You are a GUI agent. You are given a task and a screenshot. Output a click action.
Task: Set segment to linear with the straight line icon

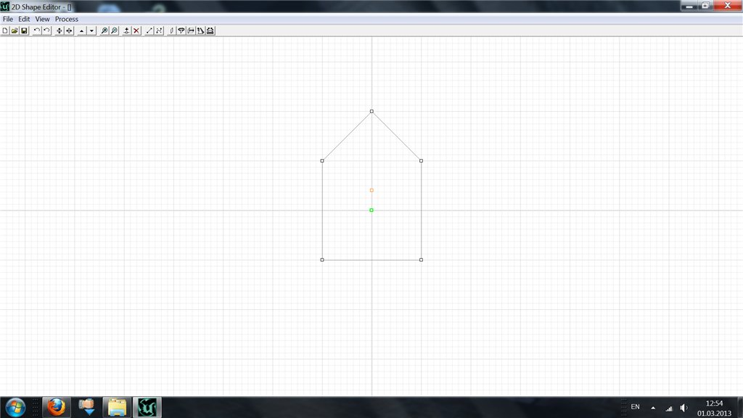click(149, 30)
